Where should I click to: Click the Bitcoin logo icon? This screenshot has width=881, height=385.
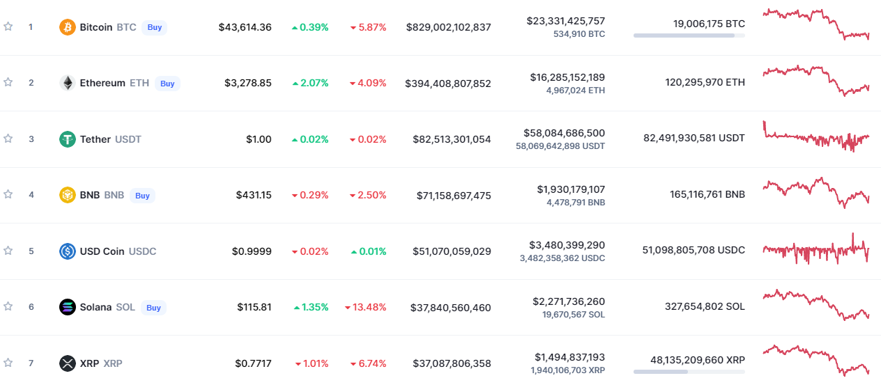(68, 27)
